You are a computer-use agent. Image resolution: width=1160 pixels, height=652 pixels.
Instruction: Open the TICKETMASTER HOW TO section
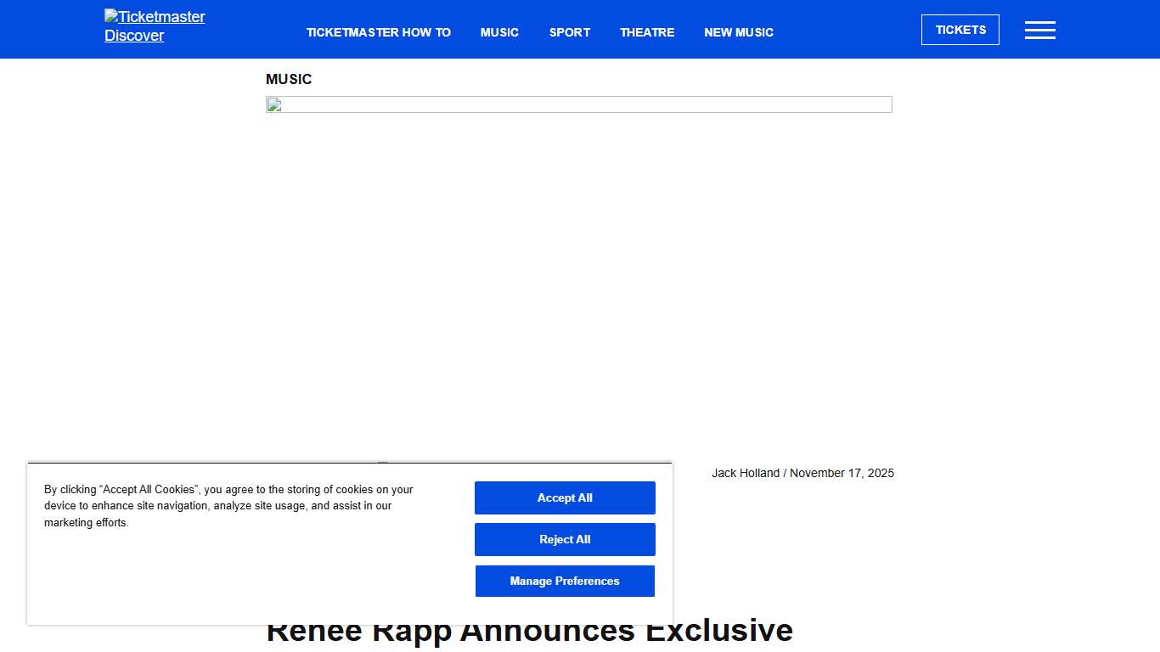[379, 32]
